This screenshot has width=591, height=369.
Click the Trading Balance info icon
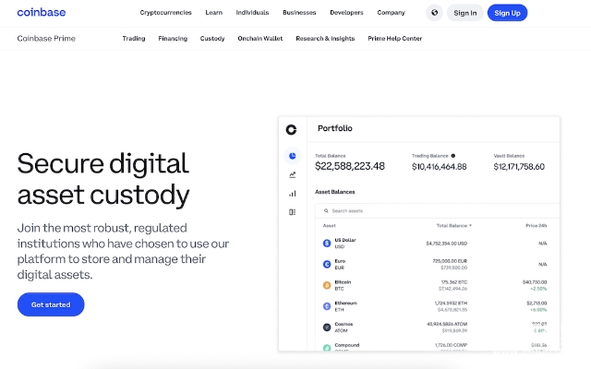click(x=453, y=156)
